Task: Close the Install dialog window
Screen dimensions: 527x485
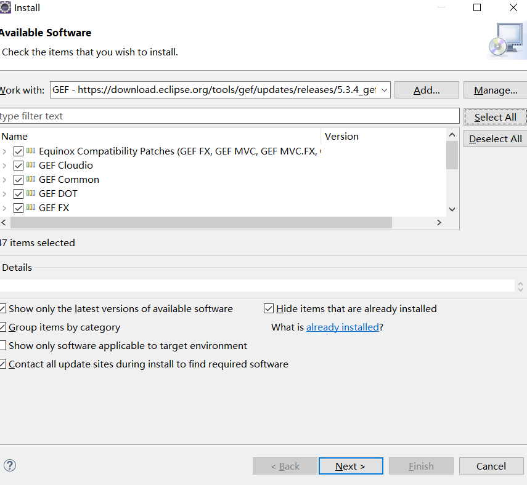Action: pos(513,7)
